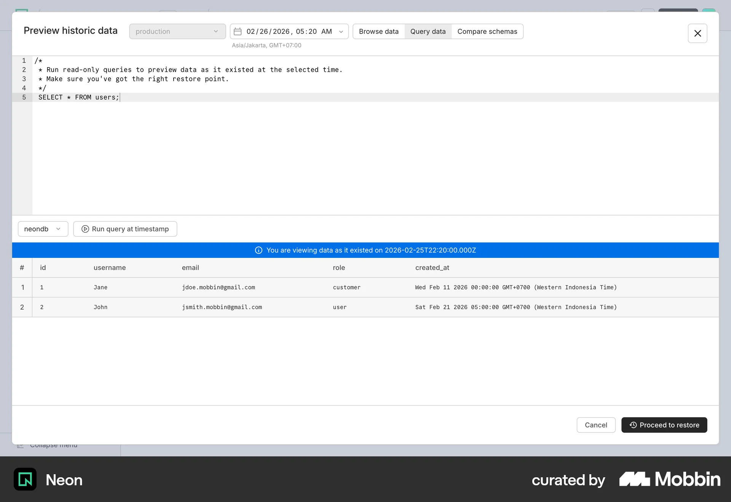731x502 pixels.
Task: Click the Wed Feb 11 2026 created_at cell
Action: coord(516,288)
